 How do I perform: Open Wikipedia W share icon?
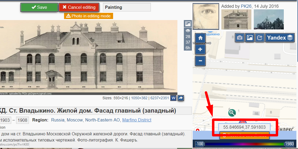(x=173, y=98)
